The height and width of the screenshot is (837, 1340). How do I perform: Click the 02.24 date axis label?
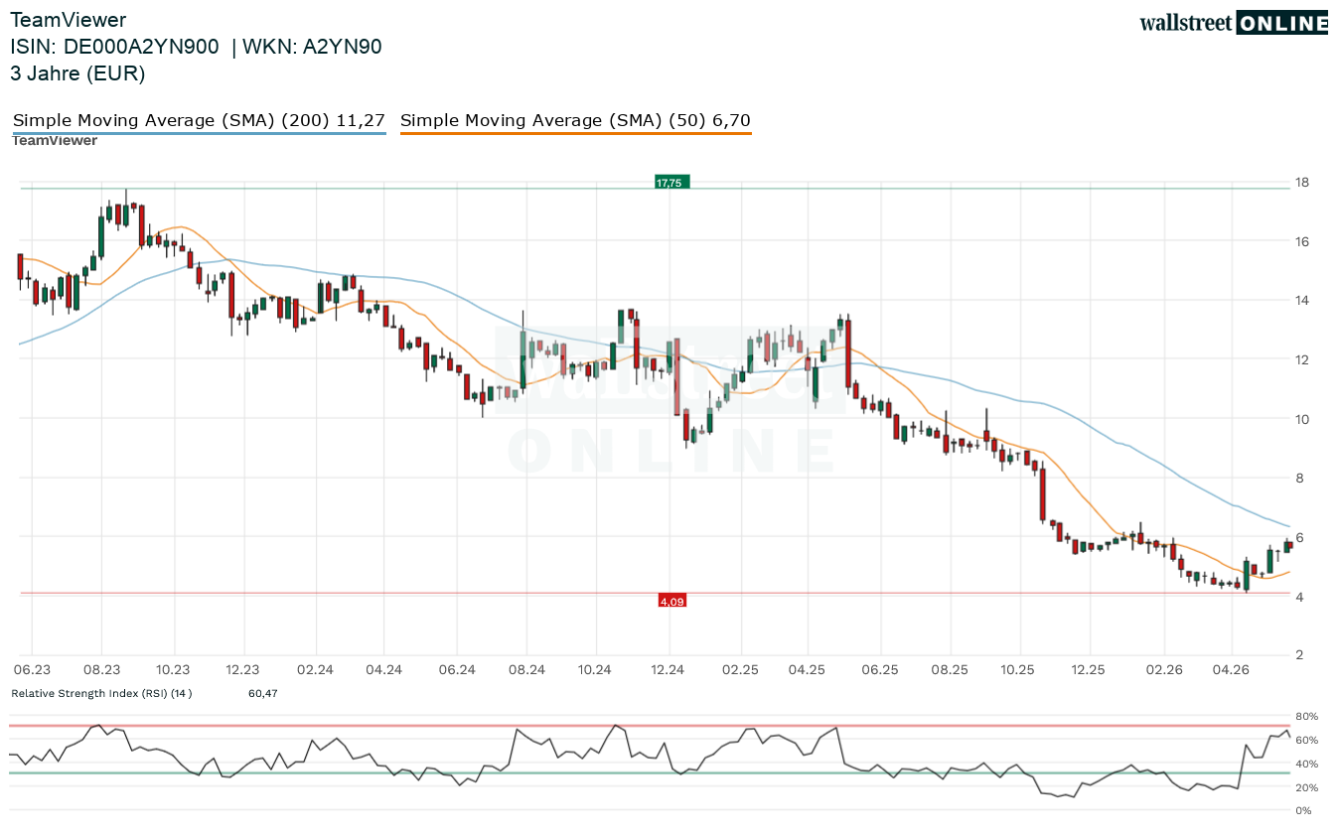(x=314, y=670)
